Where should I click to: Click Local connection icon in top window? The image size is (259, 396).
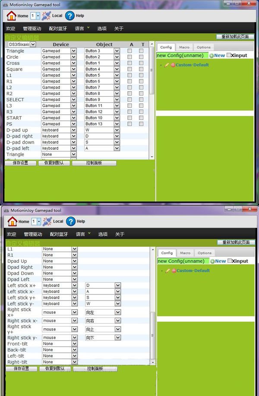46,16
